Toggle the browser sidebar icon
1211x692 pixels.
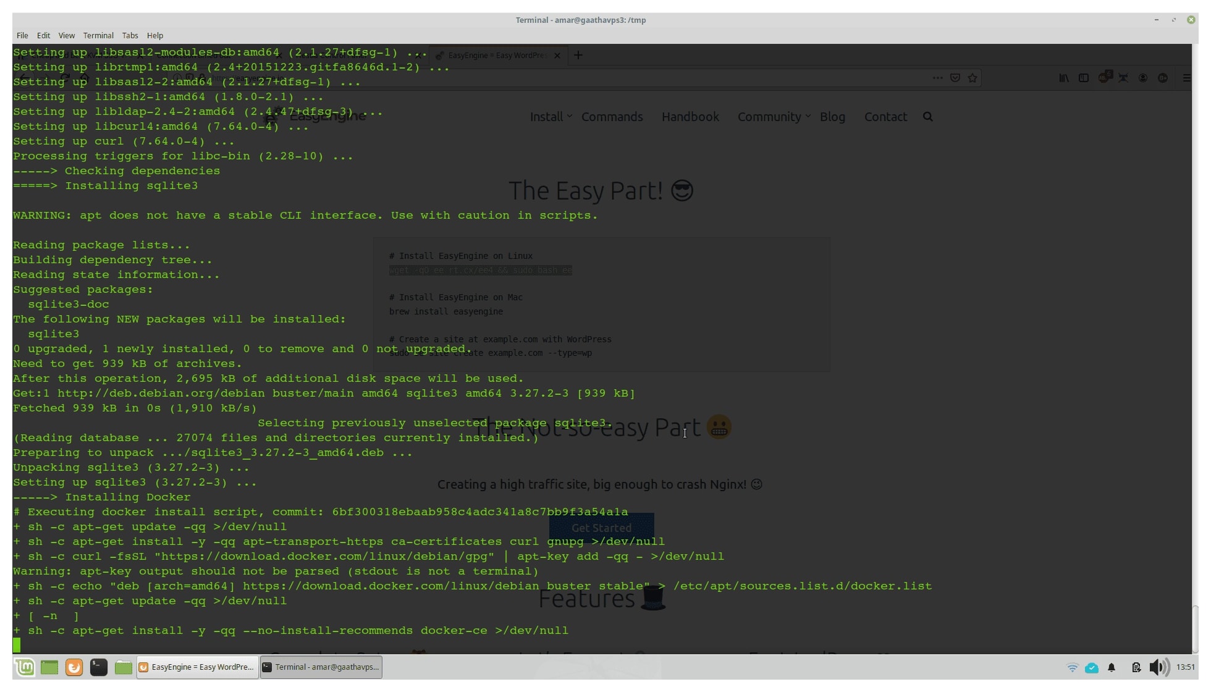tap(1084, 78)
